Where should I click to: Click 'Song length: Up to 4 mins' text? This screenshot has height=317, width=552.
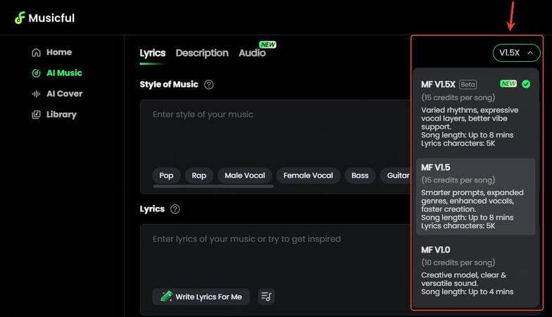(x=468, y=292)
